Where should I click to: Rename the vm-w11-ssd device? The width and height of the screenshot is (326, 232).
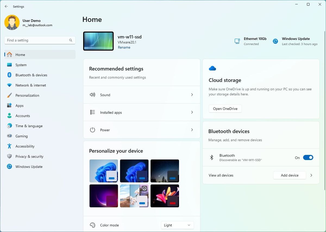(124, 47)
